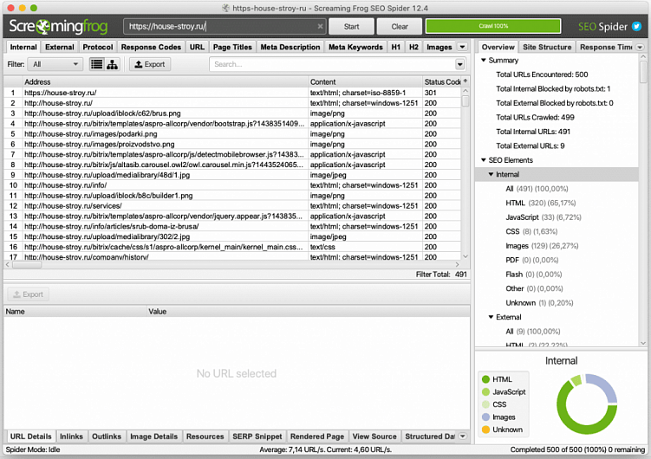651x459 pixels.
Task: Switch to tree view icon
Action: [112, 64]
